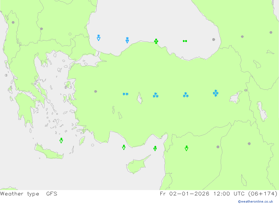Click the half-filled circle on the Aegean island

coord(66,87)
